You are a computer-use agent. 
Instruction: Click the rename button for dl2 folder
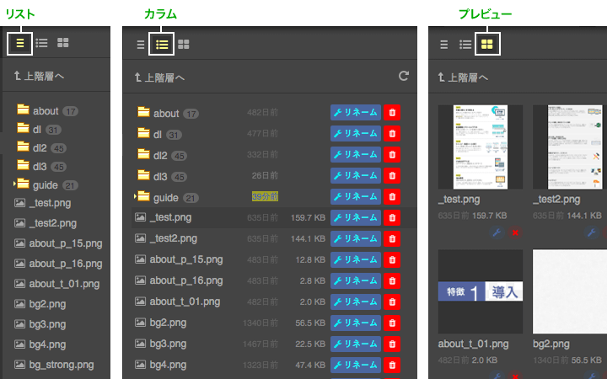tap(355, 155)
